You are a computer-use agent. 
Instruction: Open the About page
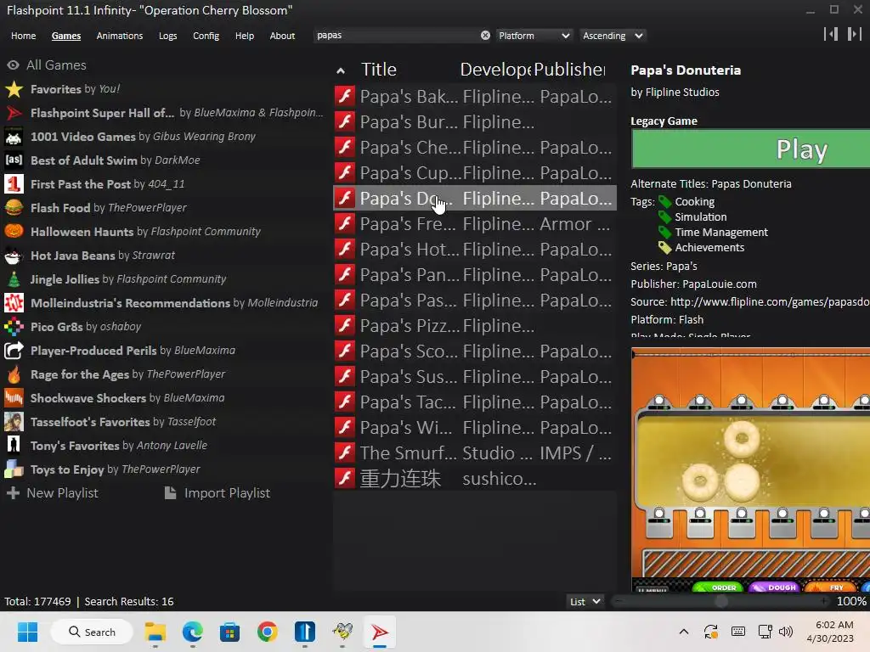pos(282,36)
